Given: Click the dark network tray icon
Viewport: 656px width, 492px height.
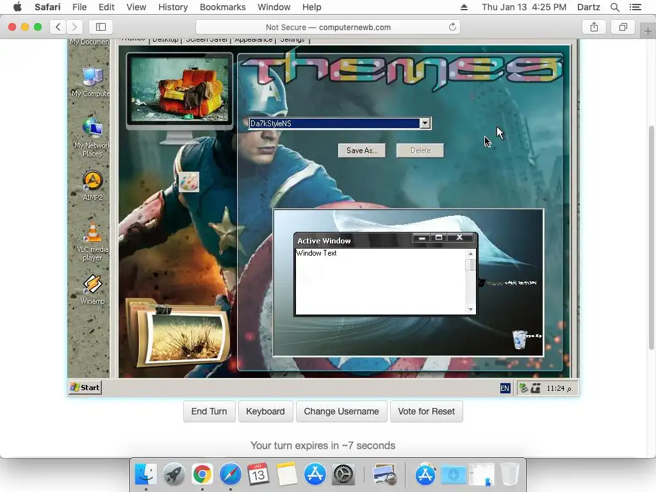Looking at the screenshot, I should coord(536,388).
